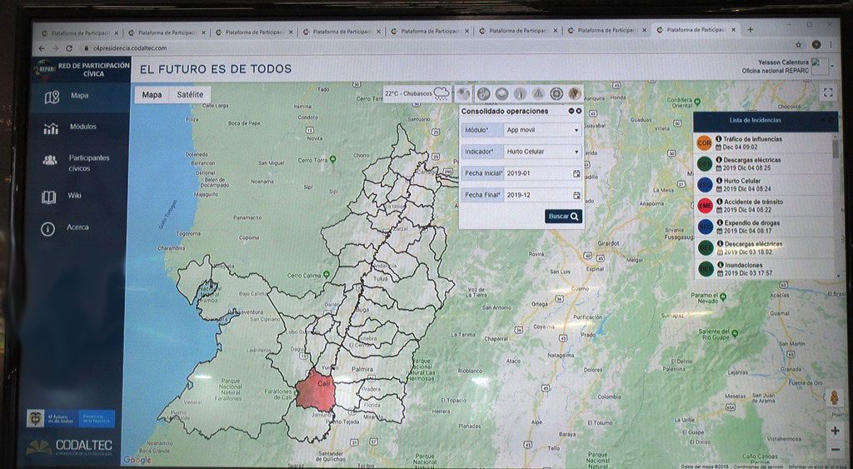Switch map to Satélite view

(190, 95)
